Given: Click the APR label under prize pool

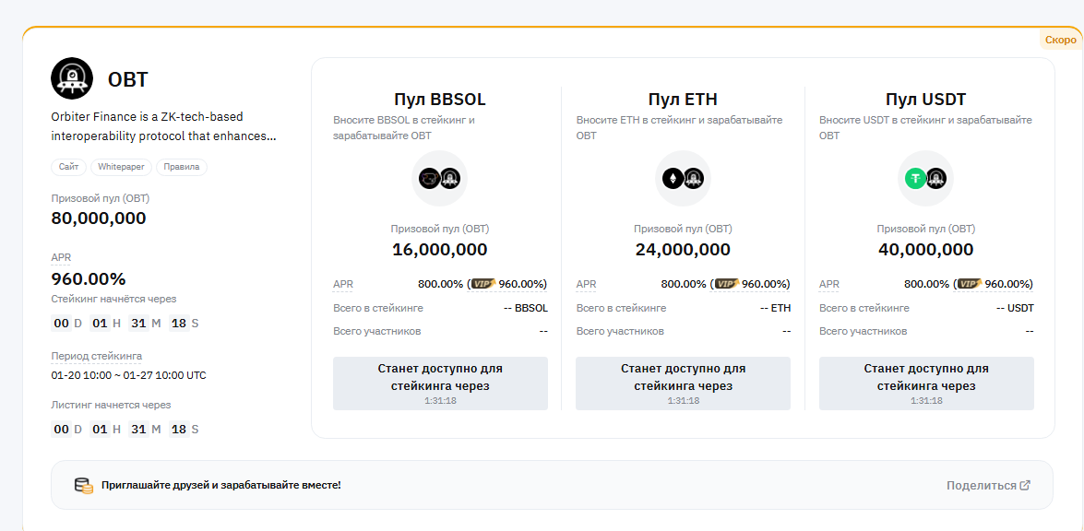Looking at the screenshot, I should coord(61,258).
